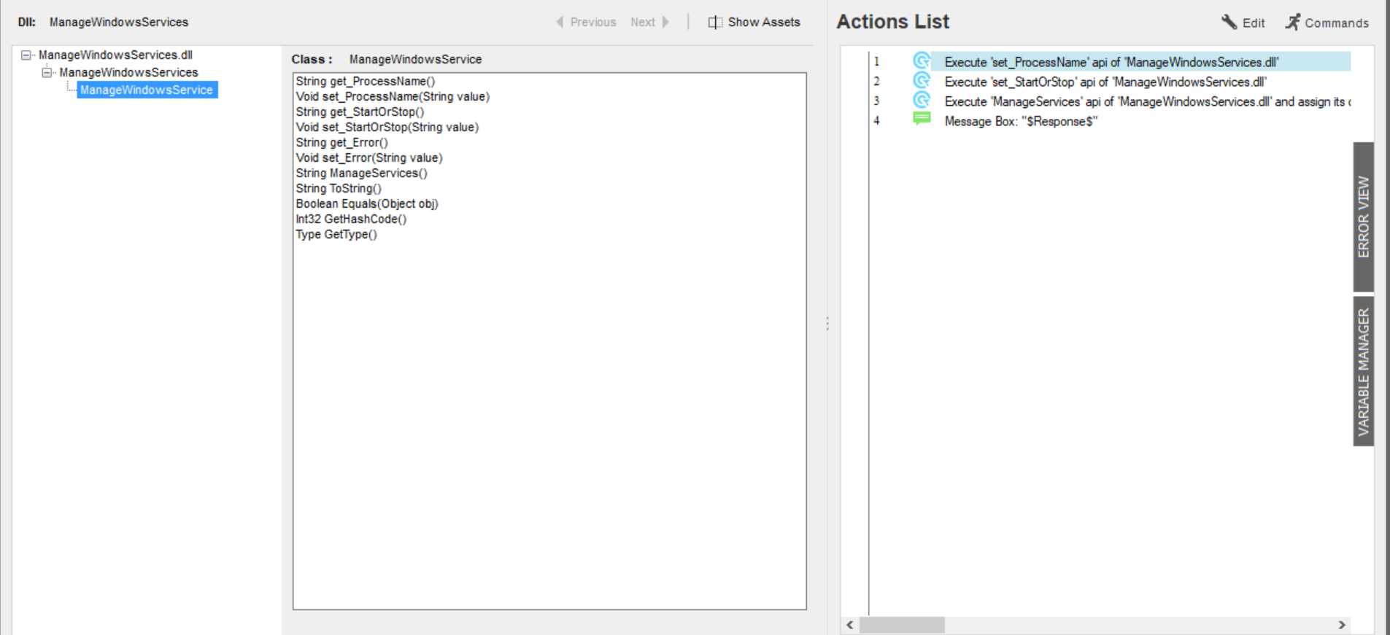1390x635 pixels.
Task: Click the scroll right arrow in Actions List
Action: [1342, 625]
